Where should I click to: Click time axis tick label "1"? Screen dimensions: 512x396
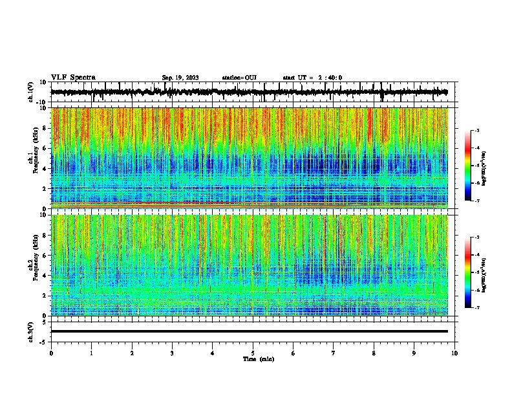pyautogui.click(x=91, y=353)
